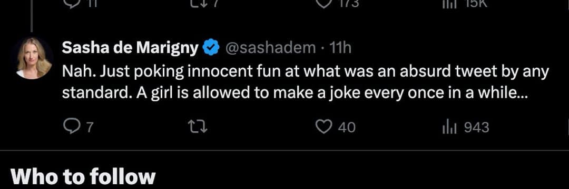Click the 943 view count number
This screenshot has width=569, height=189.
point(476,128)
